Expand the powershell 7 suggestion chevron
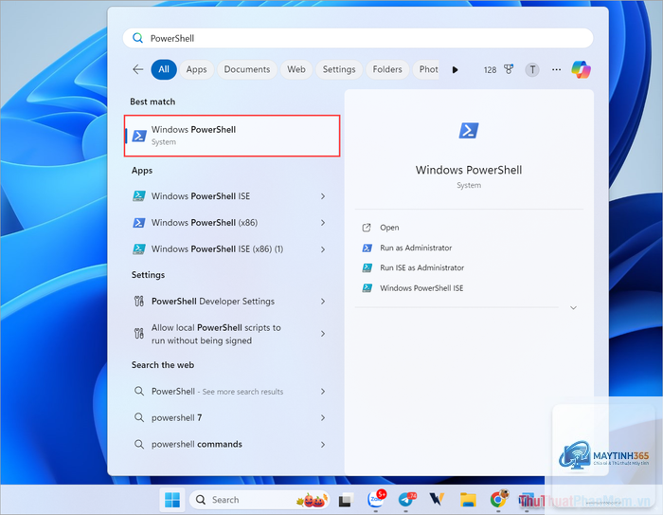The width and height of the screenshot is (663, 515). click(x=323, y=417)
